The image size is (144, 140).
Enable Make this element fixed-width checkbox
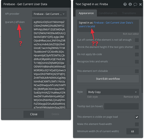tap(137, 124)
